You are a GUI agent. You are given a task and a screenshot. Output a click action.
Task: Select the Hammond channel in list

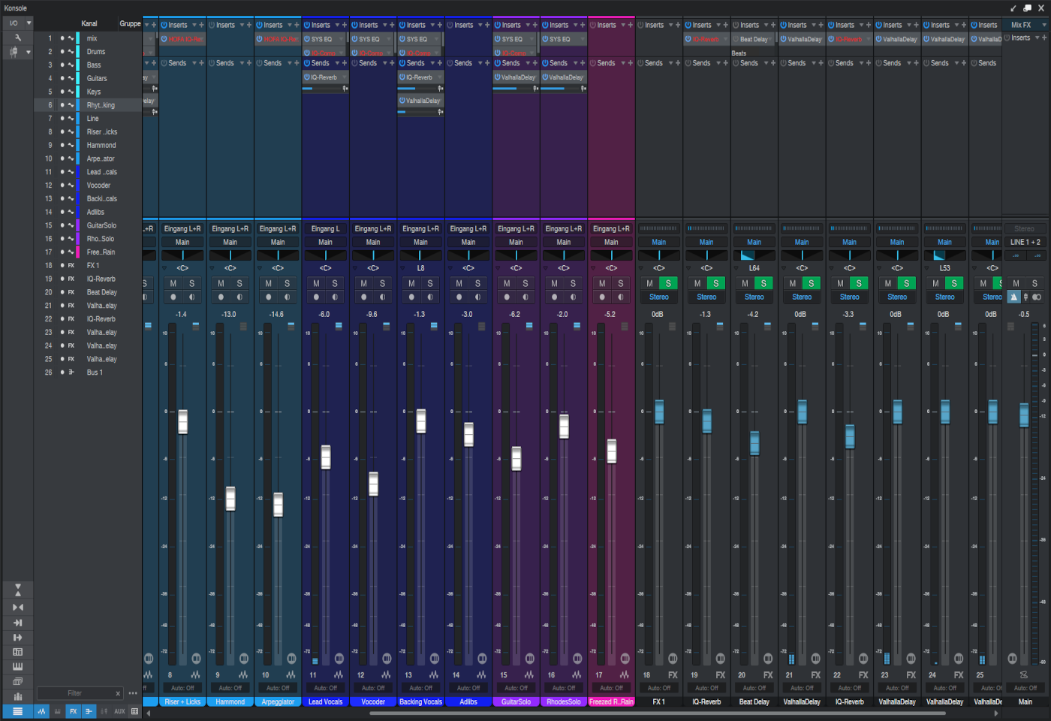(101, 145)
